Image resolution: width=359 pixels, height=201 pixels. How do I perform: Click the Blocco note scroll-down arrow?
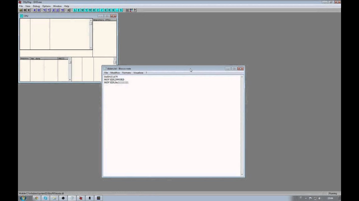(x=242, y=175)
